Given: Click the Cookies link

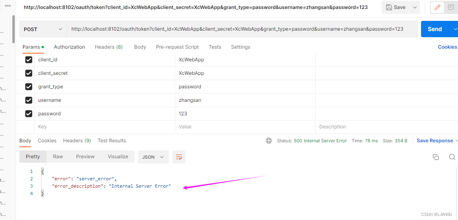Looking at the screenshot, I should [x=447, y=47].
